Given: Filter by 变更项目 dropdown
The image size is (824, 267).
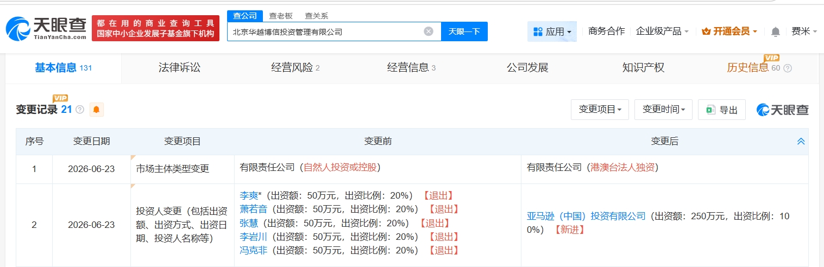Looking at the screenshot, I should pos(600,110).
